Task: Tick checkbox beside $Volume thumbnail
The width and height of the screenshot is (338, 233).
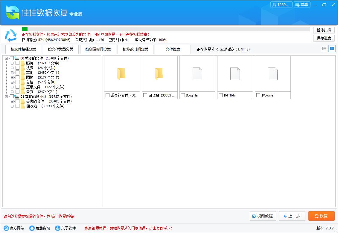Action: click(x=258, y=95)
